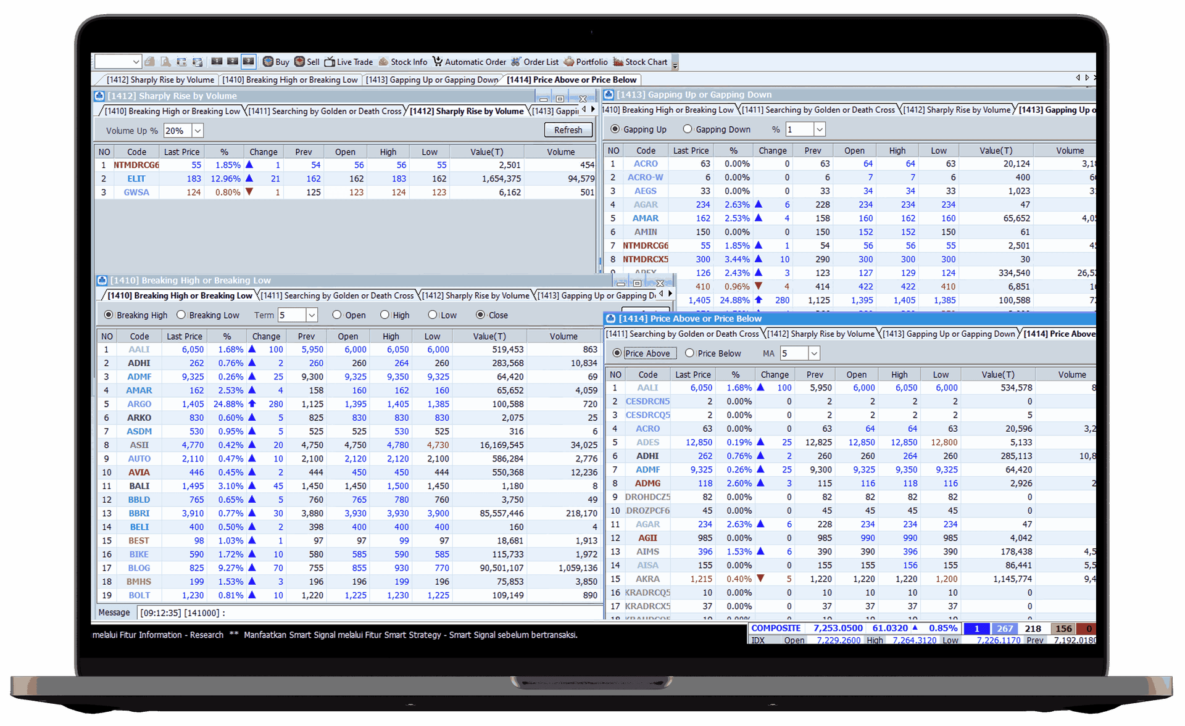1185x726 pixels.
Task: Click the Buy toolbar icon
Action: (268, 62)
